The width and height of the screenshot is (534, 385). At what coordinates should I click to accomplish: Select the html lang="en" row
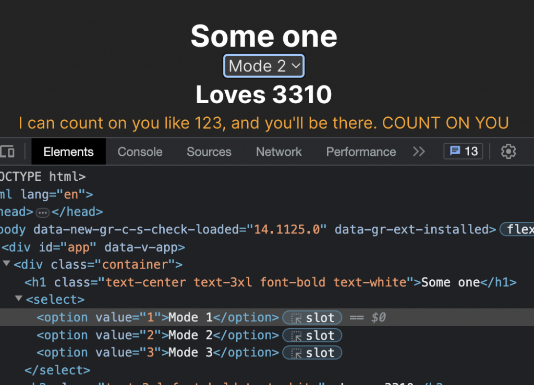(x=267, y=194)
